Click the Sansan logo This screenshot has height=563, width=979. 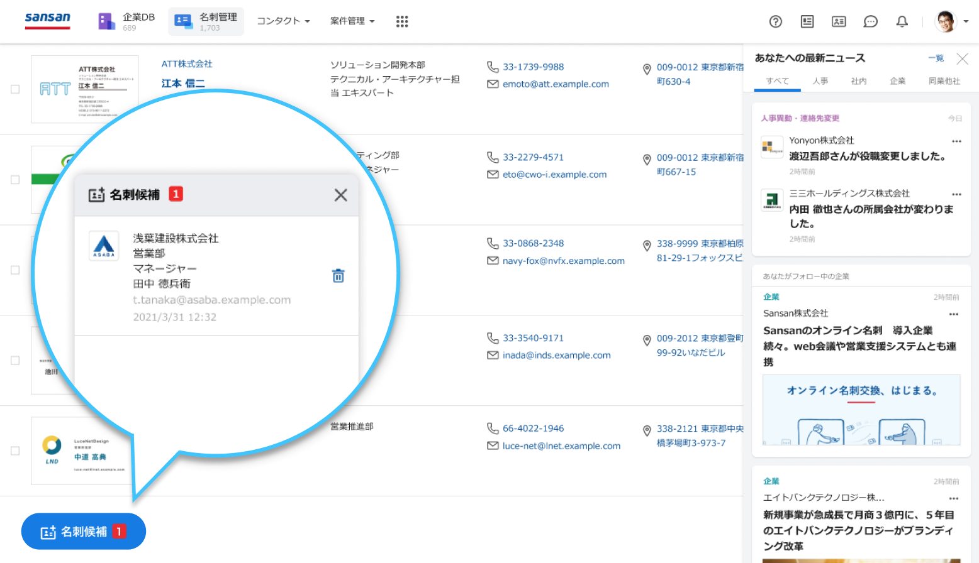tap(48, 21)
